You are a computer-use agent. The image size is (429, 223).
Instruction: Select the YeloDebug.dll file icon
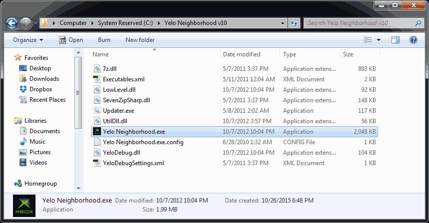tap(97, 152)
